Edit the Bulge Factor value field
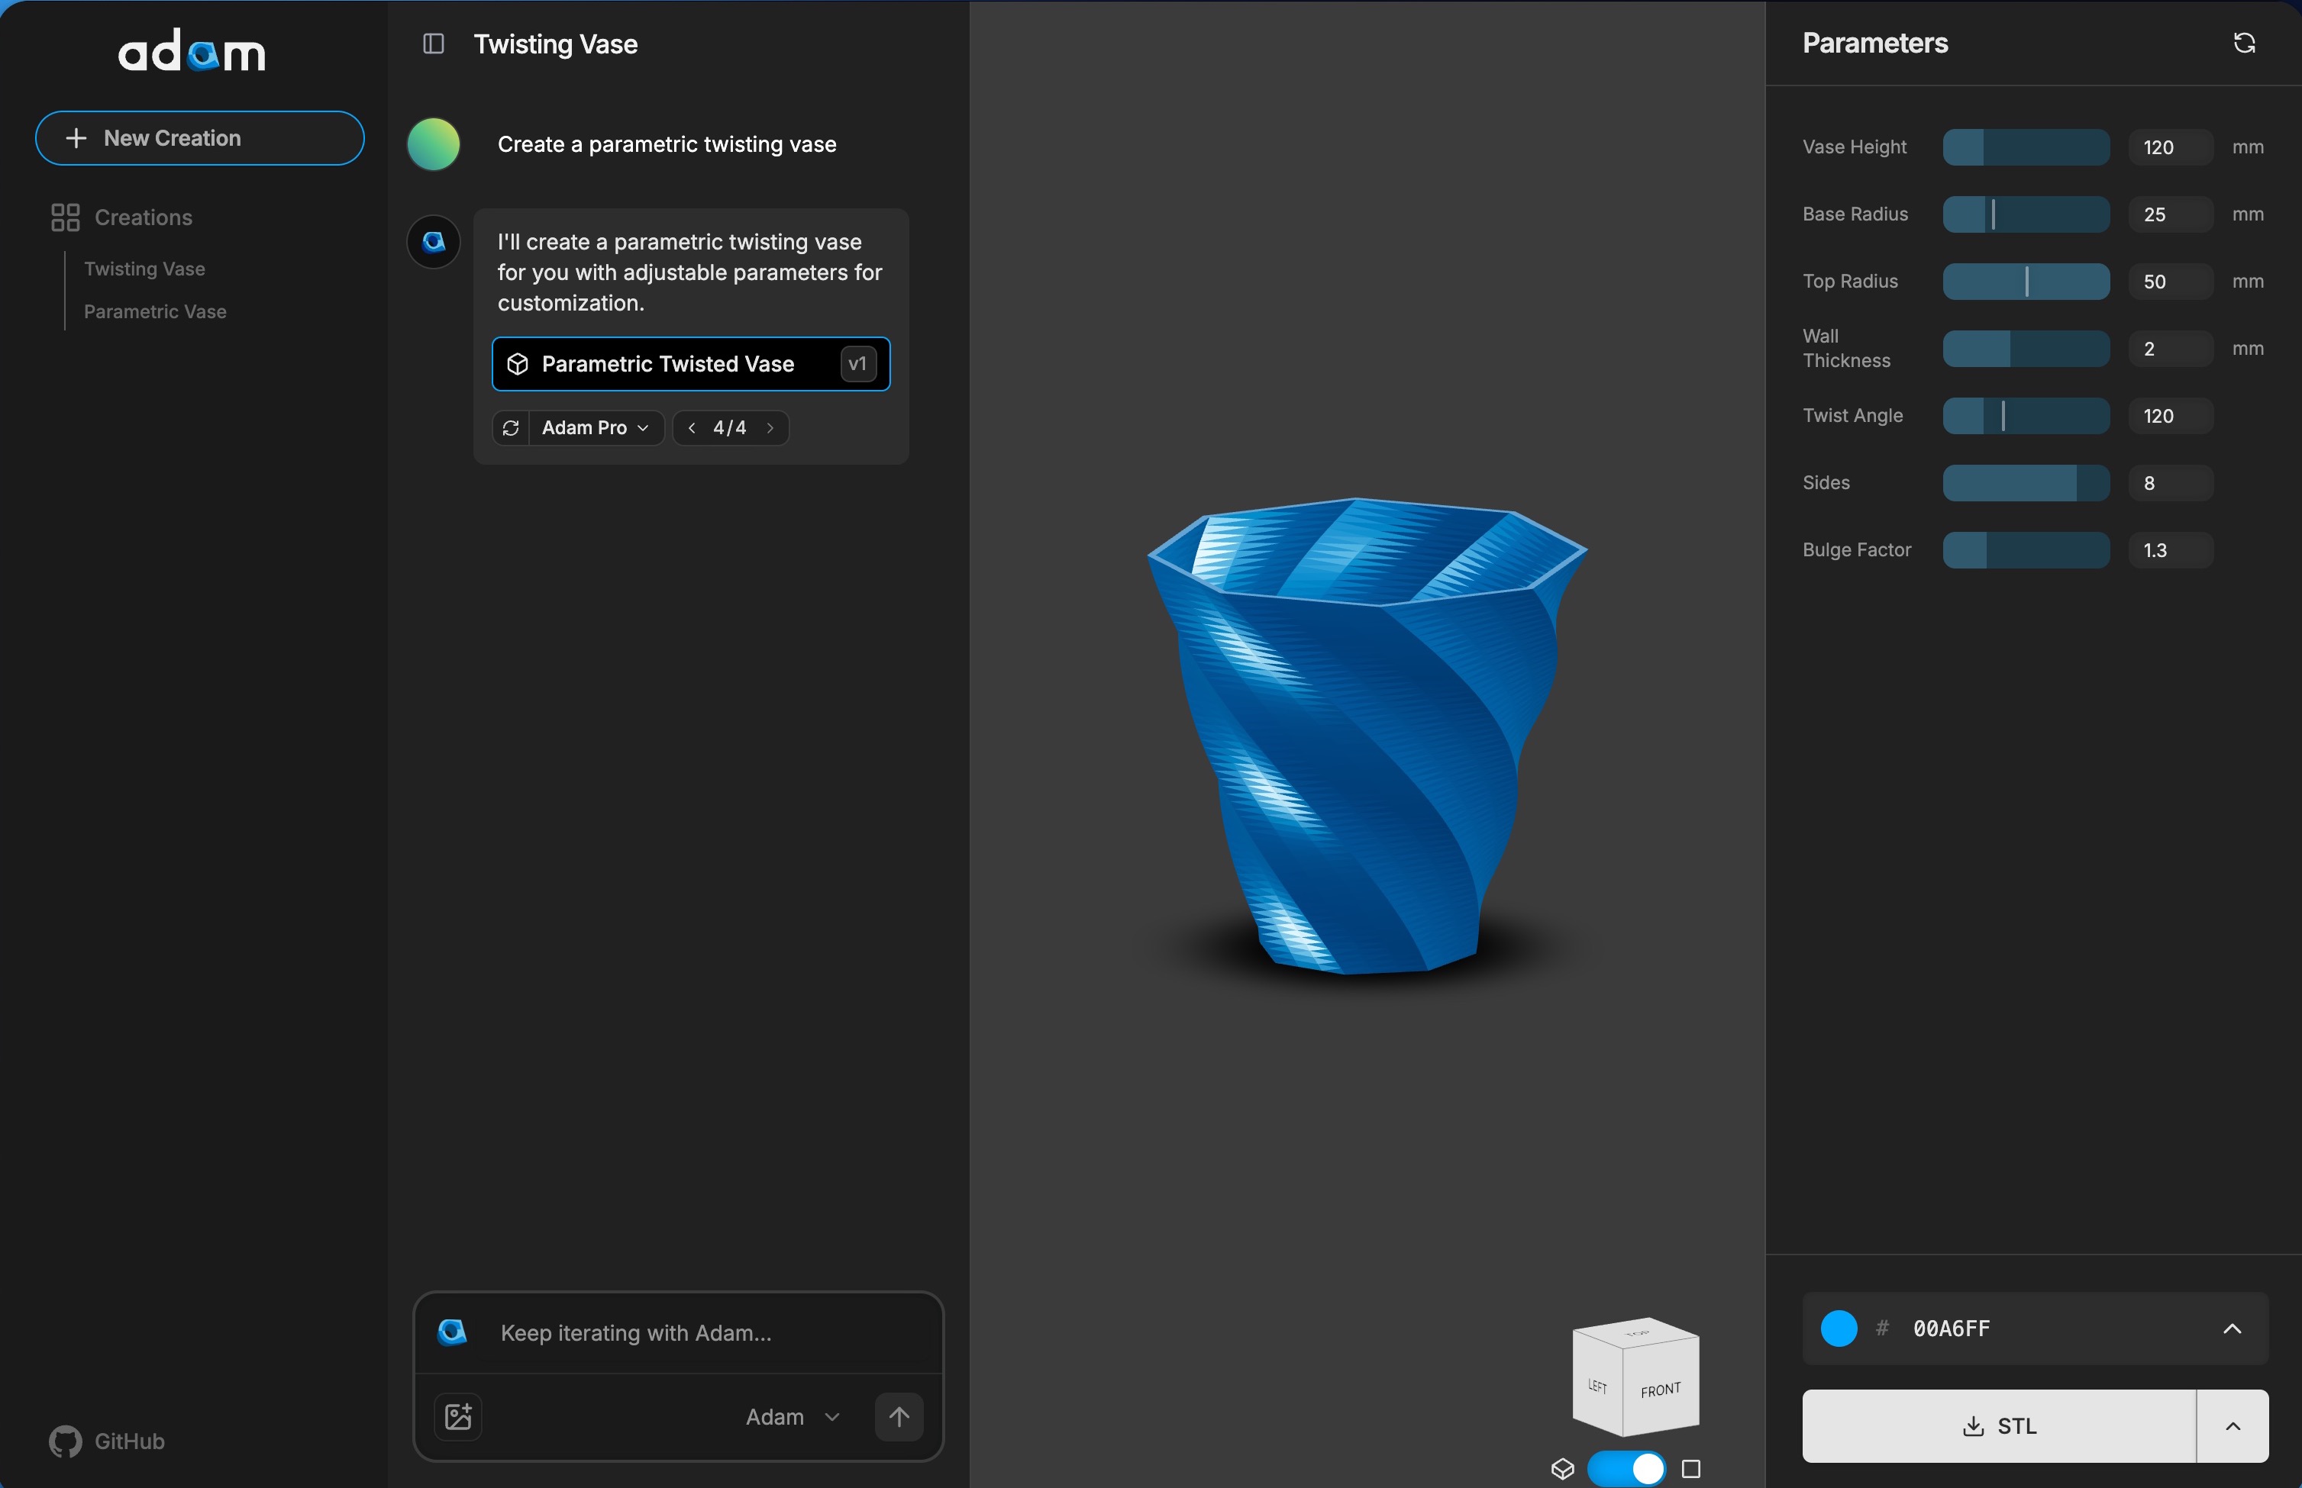The image size is (2302, 1488). click(x=2171, y=549)
